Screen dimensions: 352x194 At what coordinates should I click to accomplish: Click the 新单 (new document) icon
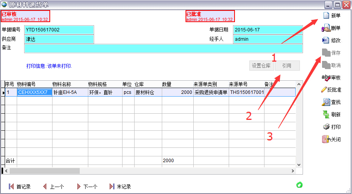pos(326,16)
